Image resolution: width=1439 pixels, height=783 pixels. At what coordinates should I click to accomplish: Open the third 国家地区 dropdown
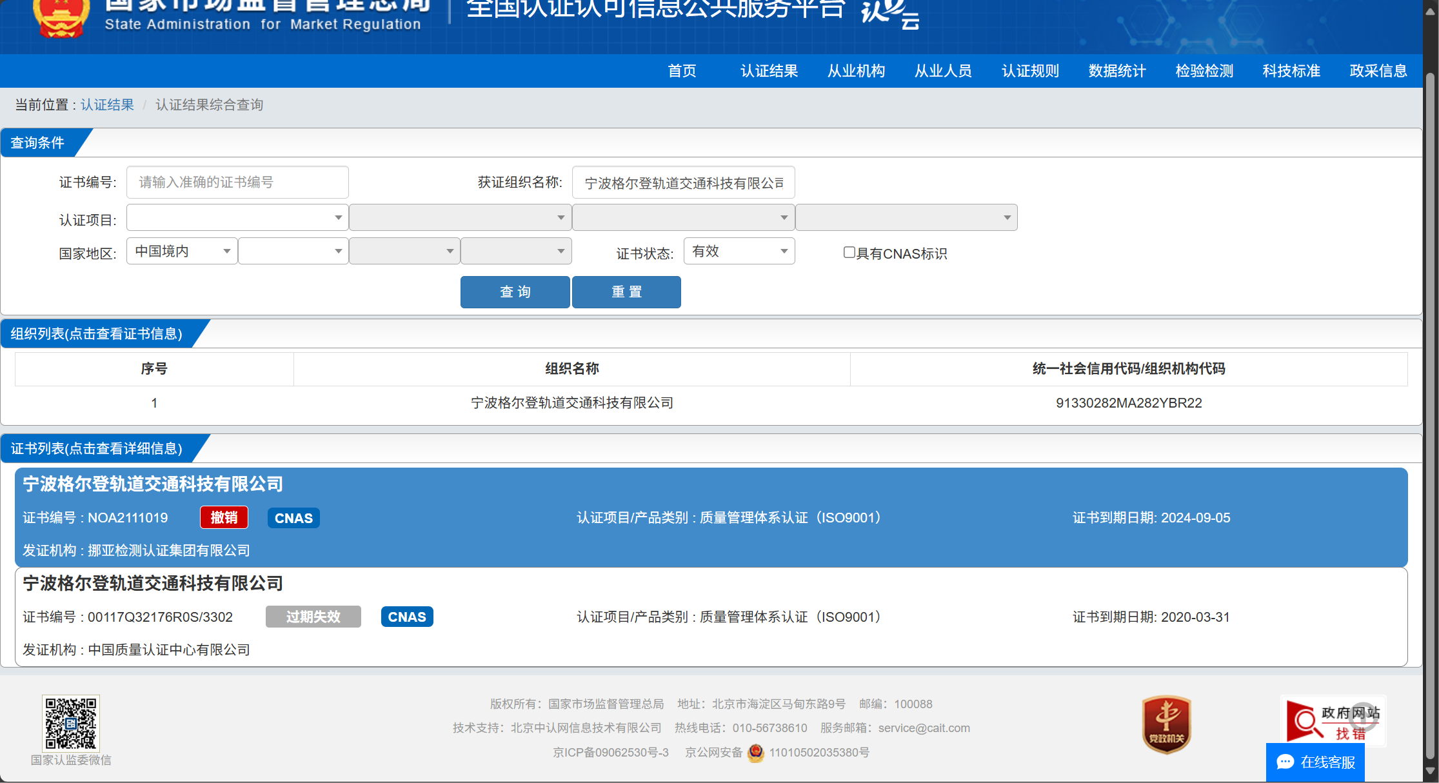click(404, 251)
